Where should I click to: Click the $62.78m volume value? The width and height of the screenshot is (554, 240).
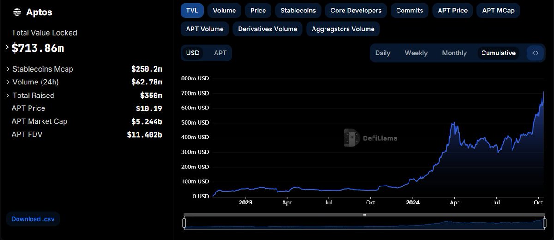coord(147,82)
